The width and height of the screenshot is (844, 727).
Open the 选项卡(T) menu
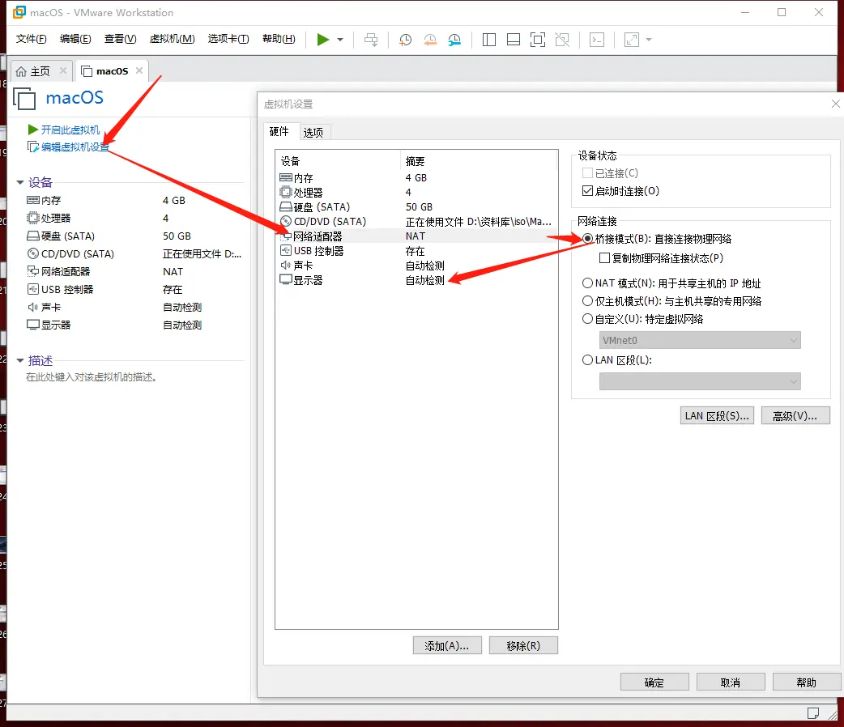pos(228,39)
